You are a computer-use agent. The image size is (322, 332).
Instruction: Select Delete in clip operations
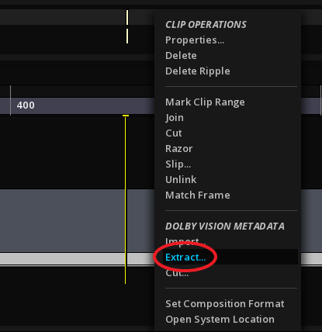tap(181, 56)
